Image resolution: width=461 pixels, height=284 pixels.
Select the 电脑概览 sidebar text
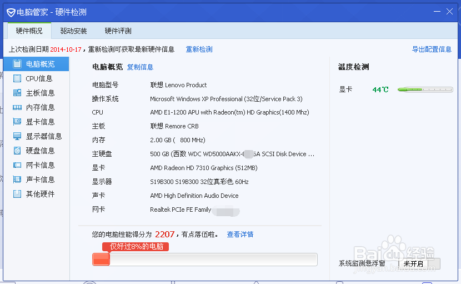pos(41,64)
